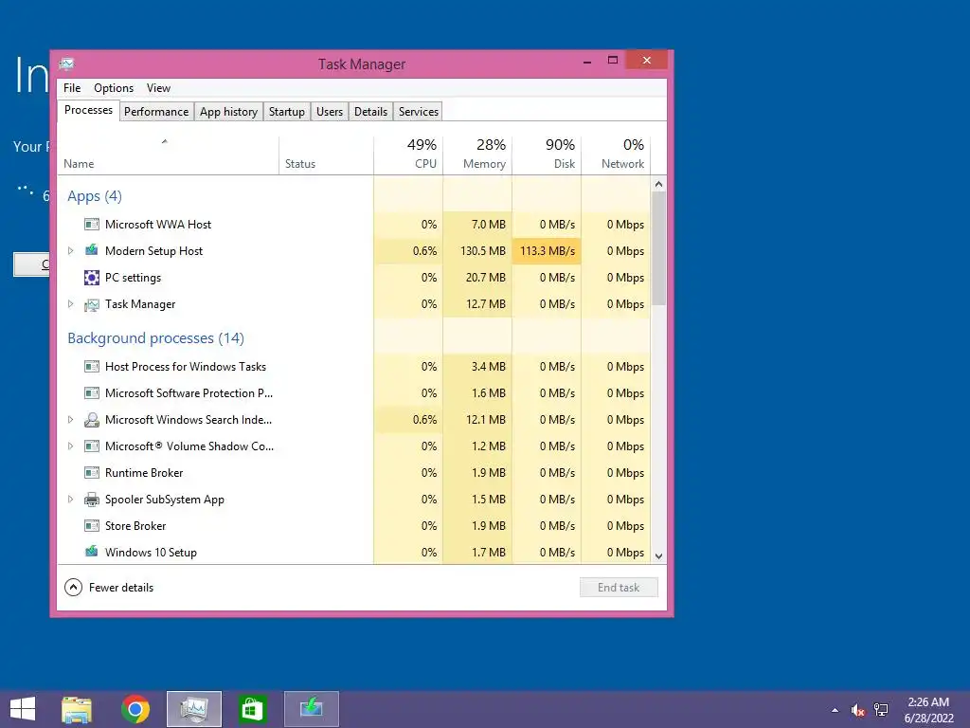
Task: Click the Microsoft WWA Host process icon
Action: coord(92,224)
